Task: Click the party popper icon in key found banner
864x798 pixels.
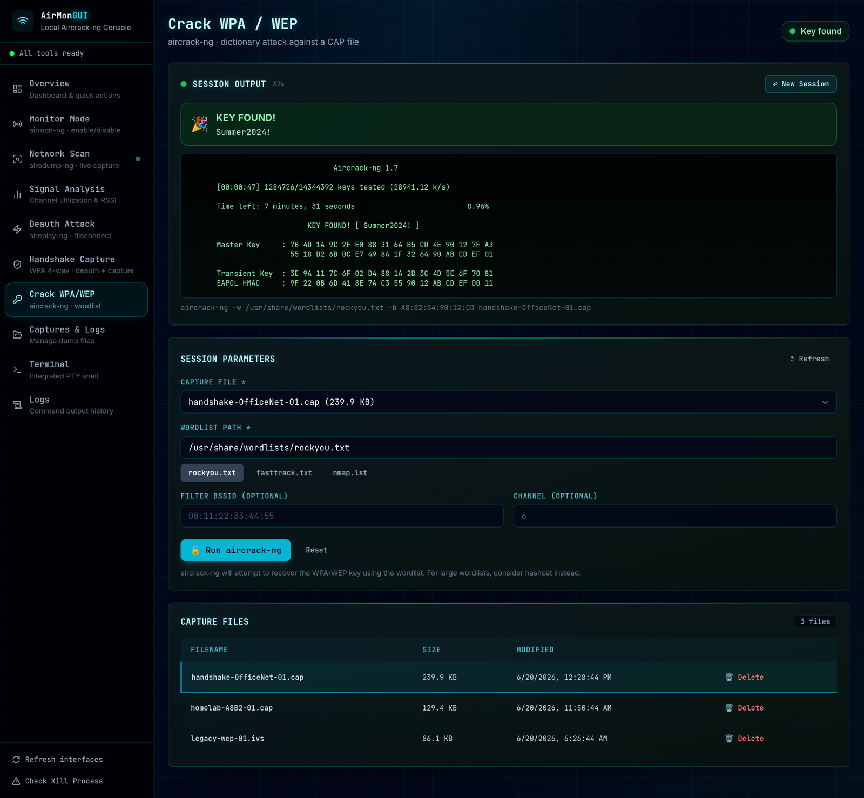Action: point(200,124)
